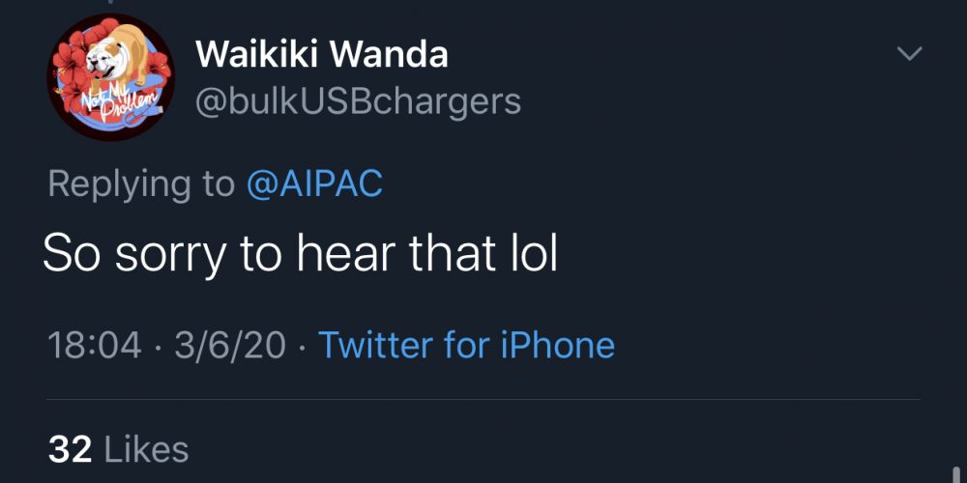The image size is (967, 483).
Task: Tap Waikiki Wanda's profile avatar
Action: click(110, 77)
